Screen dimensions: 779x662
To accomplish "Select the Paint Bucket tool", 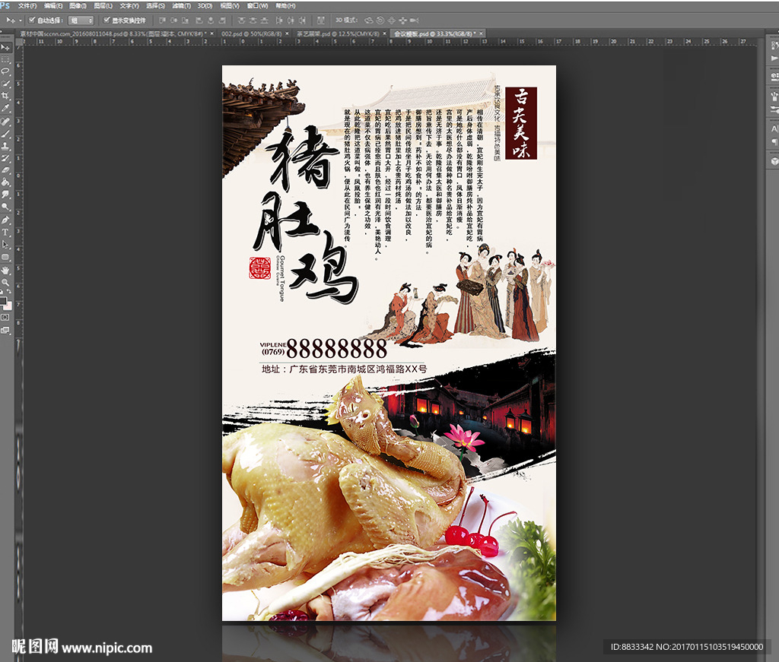I will [x=5, y=183].
